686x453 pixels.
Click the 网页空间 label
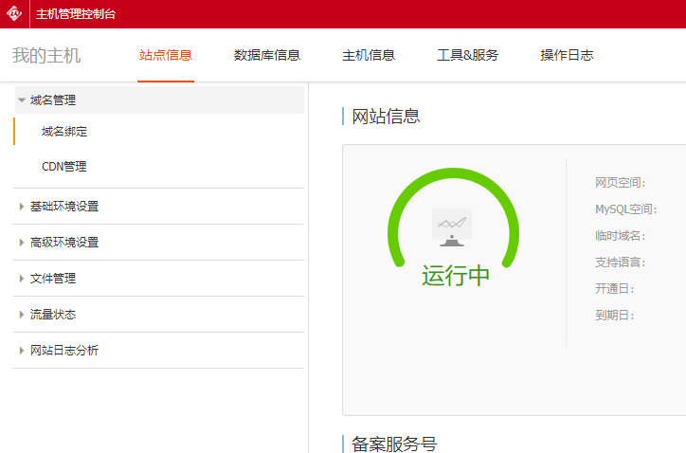620,183
